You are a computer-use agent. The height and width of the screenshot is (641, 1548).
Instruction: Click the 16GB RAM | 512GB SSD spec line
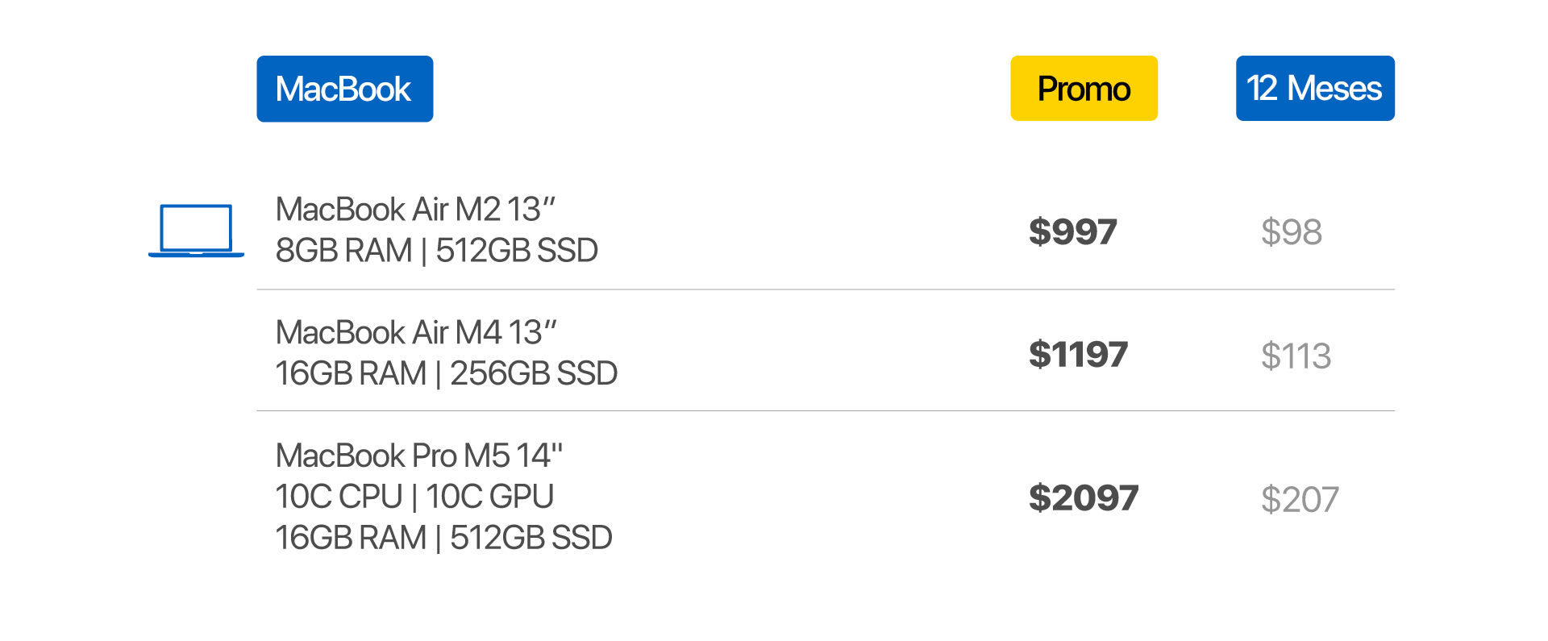point(443,539)
